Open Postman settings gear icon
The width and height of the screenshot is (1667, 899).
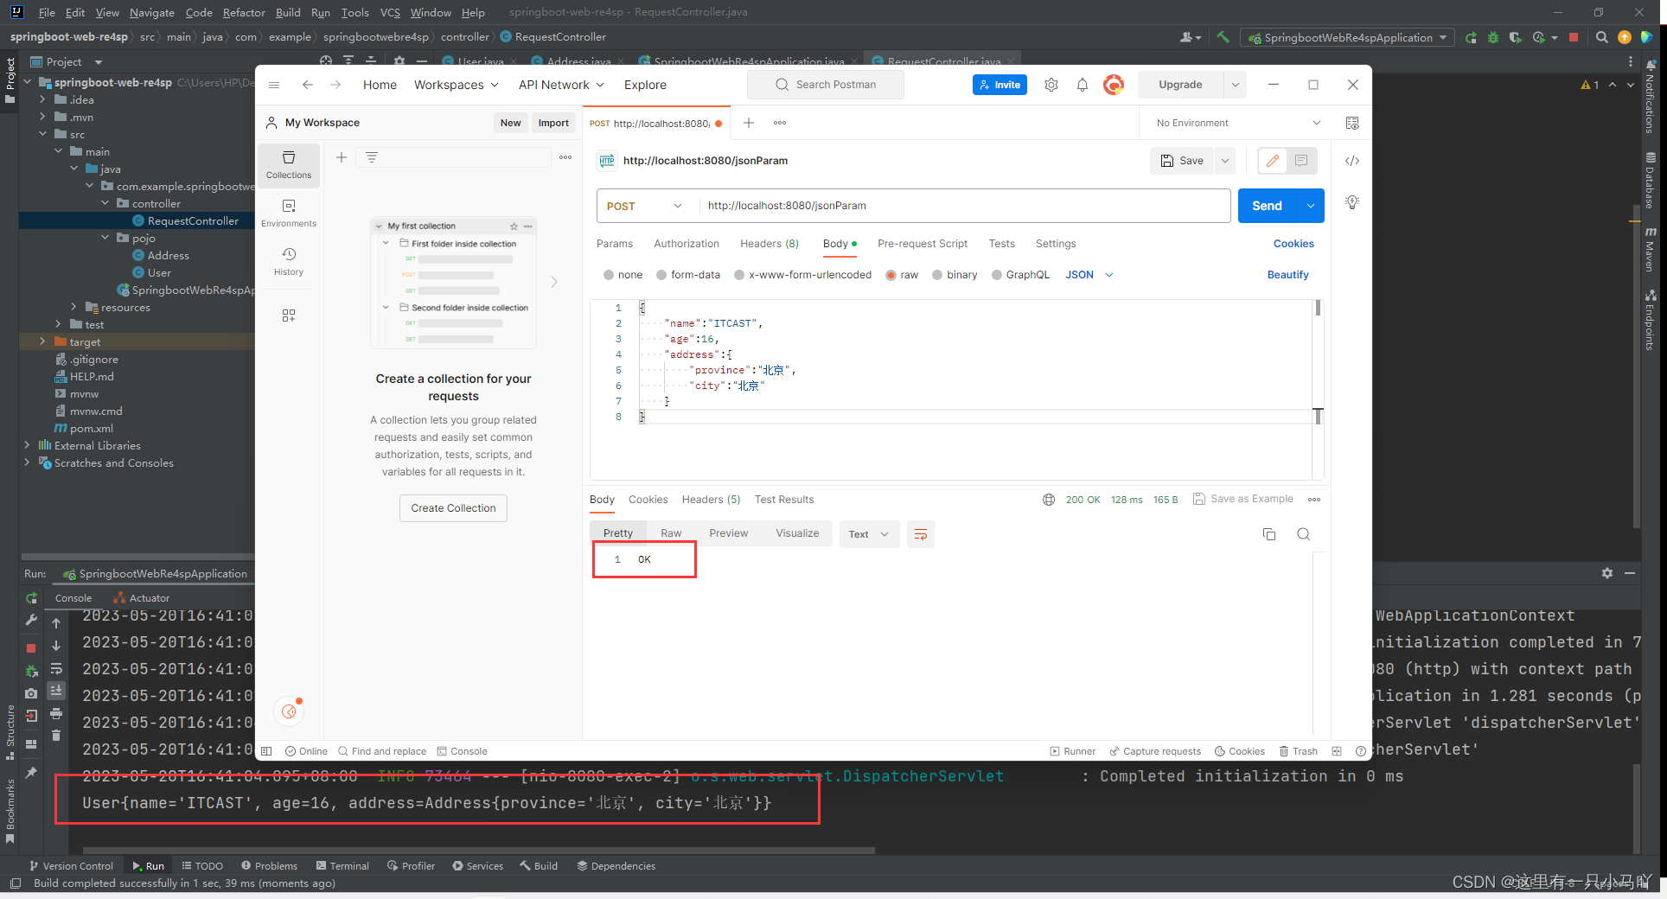1051,85
